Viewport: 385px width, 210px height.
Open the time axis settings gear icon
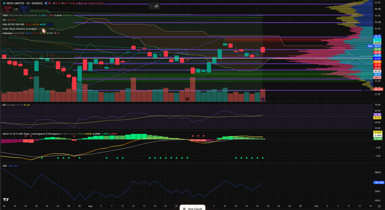point(379,206)
